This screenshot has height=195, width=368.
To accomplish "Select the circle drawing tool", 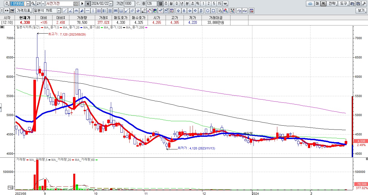I will click(x=208, y=11).
